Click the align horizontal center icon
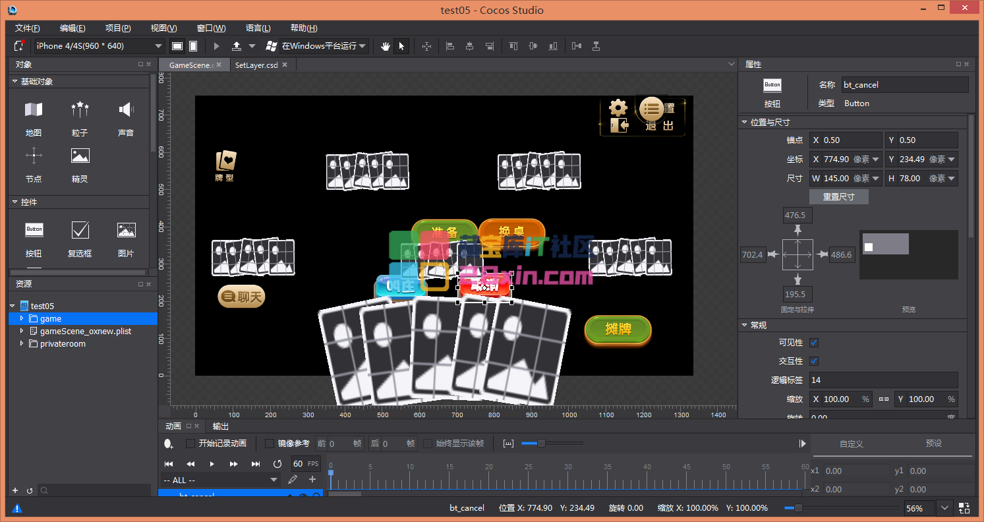The image size is (984, 522). pos(469,46)
